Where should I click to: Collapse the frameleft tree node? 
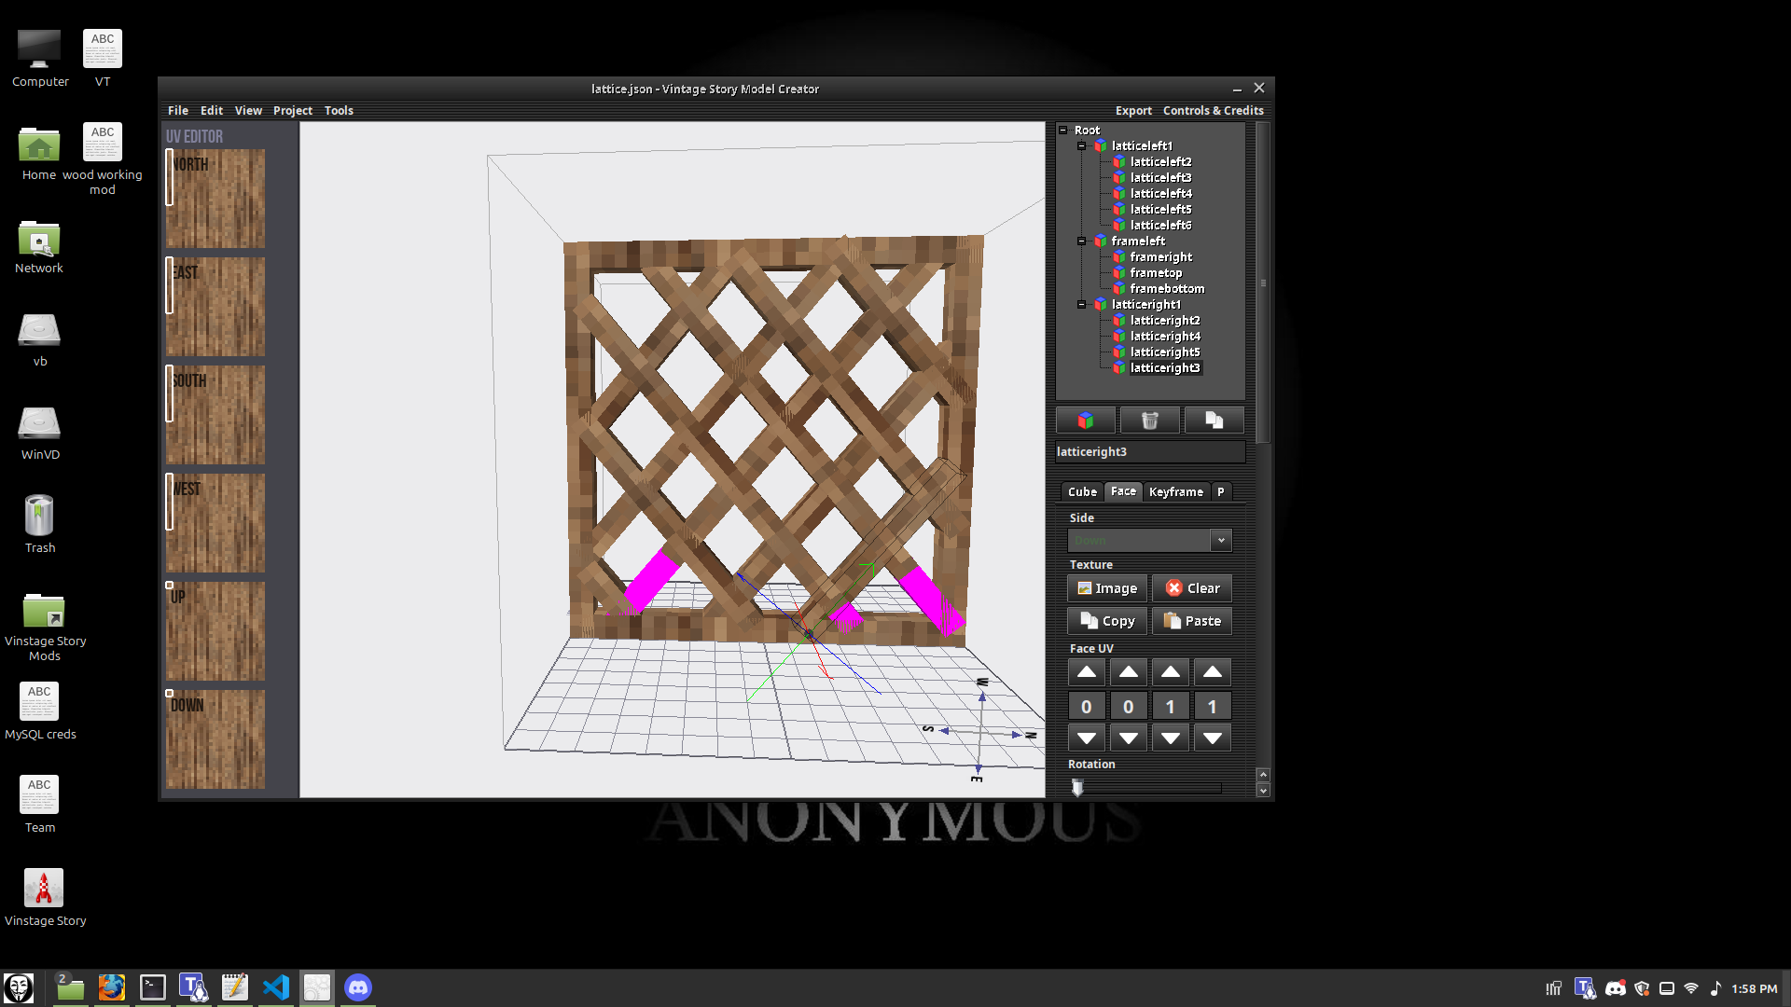click(x=1082, y=241)
